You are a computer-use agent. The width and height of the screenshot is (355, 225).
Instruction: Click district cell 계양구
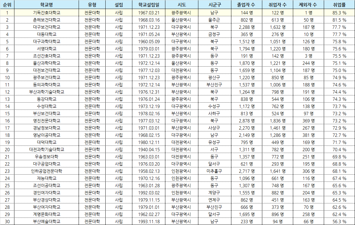[x=214, y=193]
